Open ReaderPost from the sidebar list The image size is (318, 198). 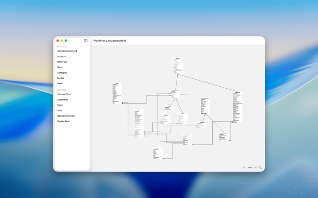[63, 122]
